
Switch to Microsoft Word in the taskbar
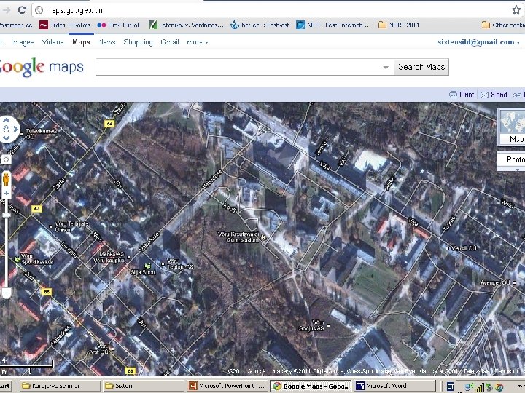pos(394,386)
